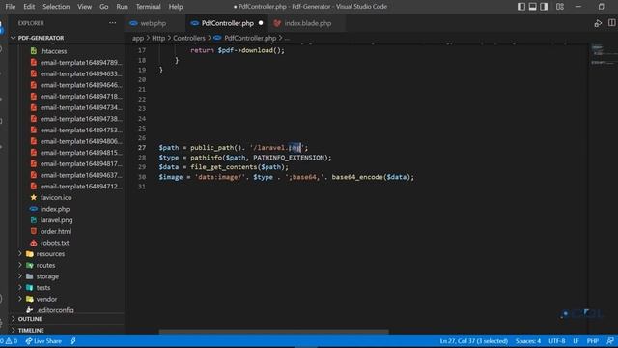Click the web.php tab file icon
Screen dimensions: 618x348
(x=133, y=23)
